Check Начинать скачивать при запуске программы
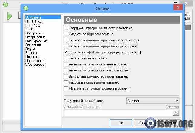The height and width of the screenshot is (133, 195). click(x=66, y=40)
